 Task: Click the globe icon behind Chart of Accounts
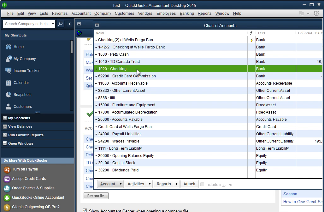[x=79, y=33]
